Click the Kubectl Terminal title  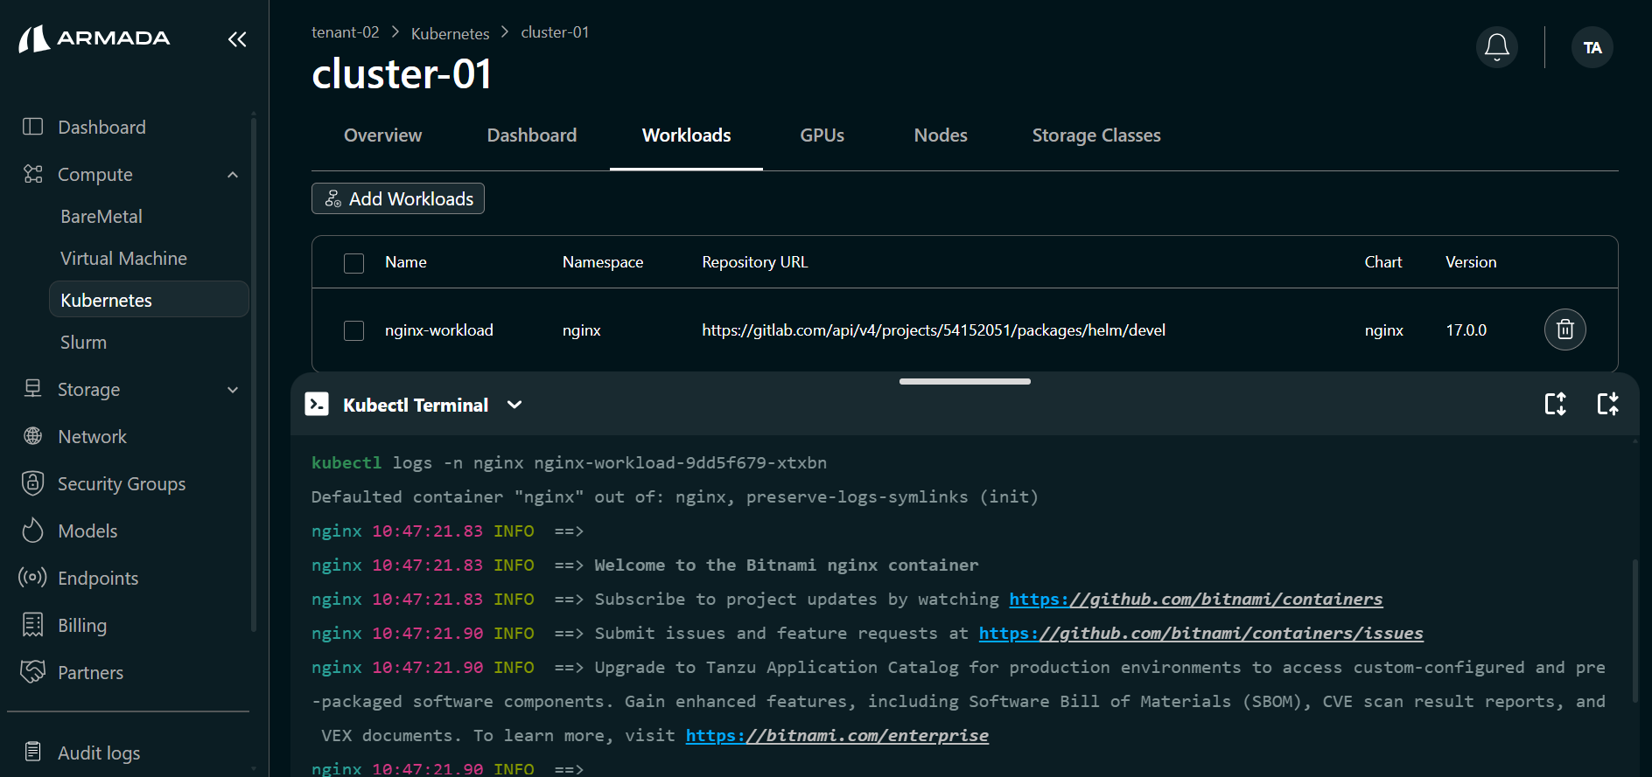[416, 405]
